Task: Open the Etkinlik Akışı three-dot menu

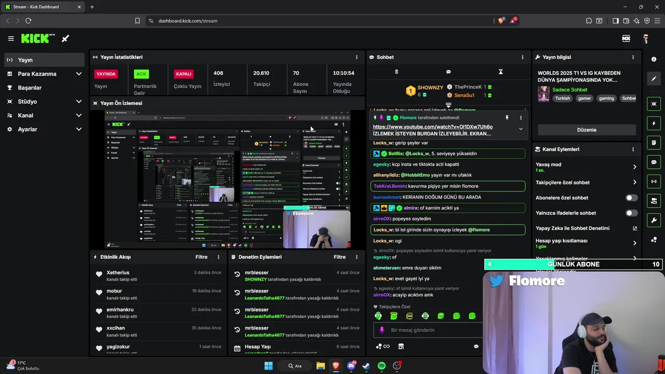Action: [218, 257]
